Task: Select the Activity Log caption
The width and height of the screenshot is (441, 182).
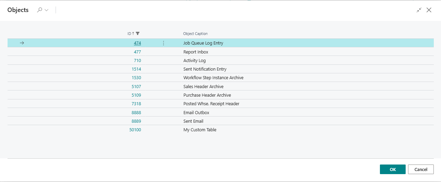Action: click(x=195, y=61)
